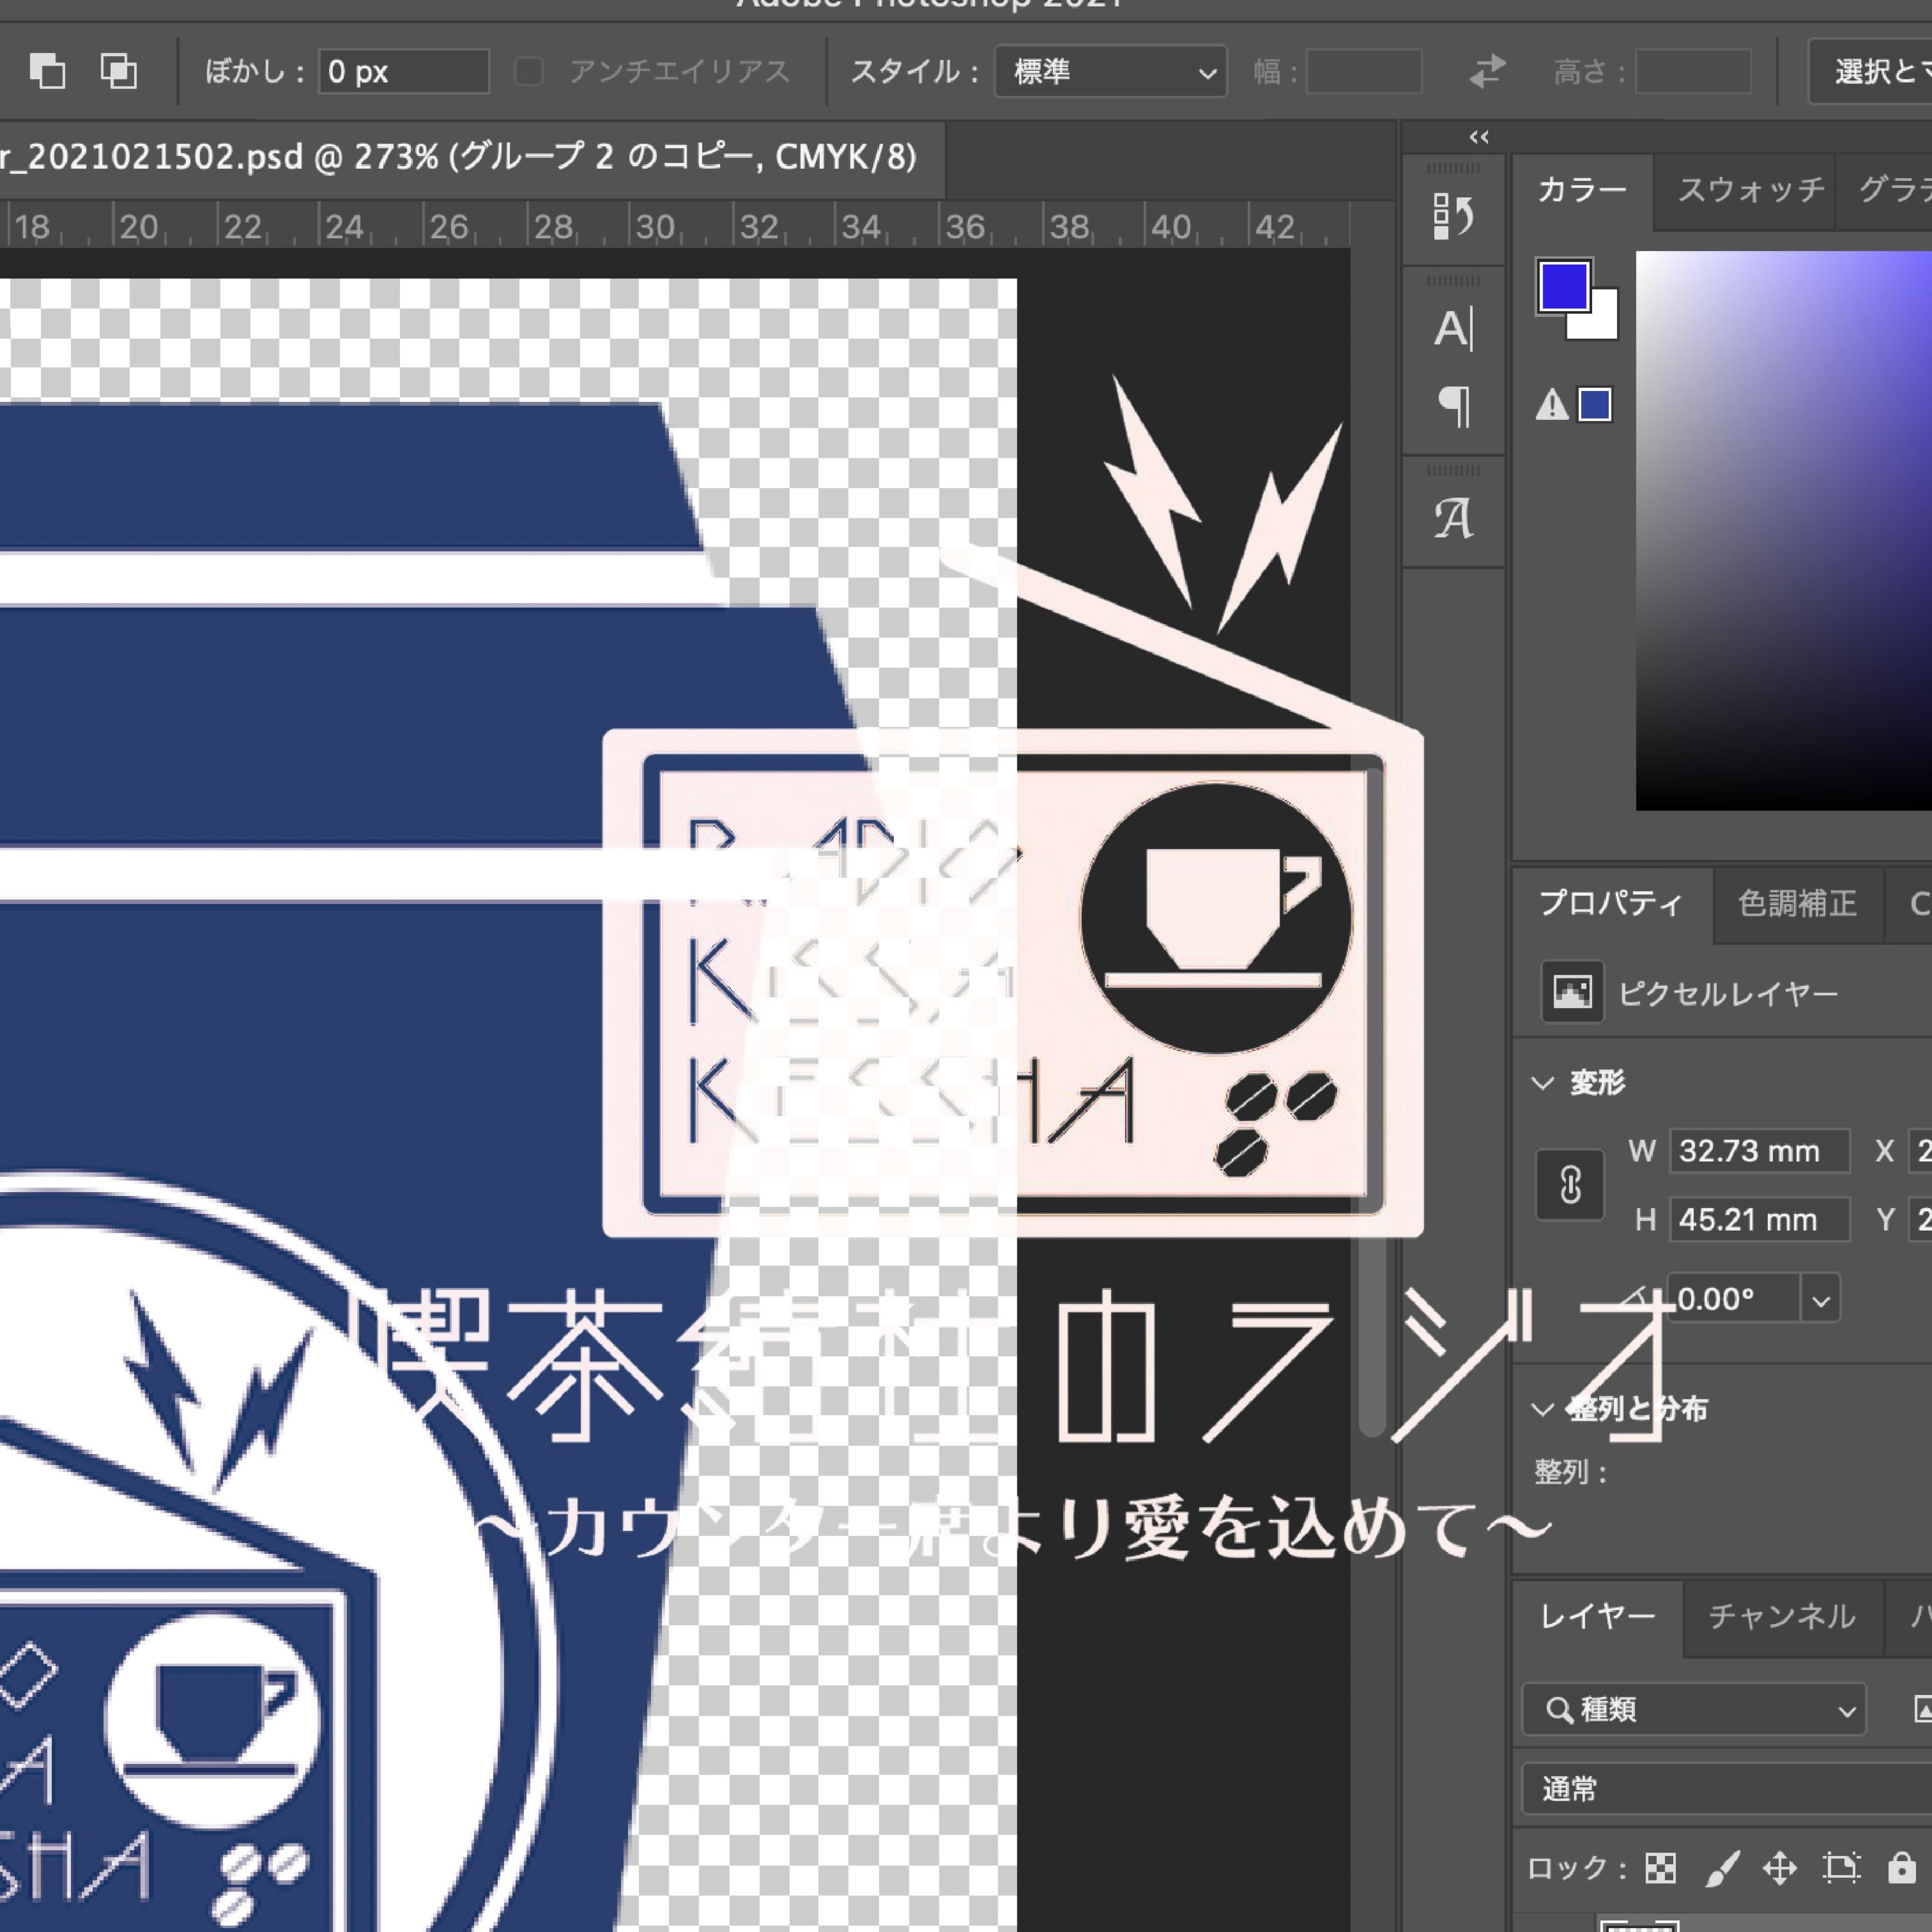This screenshot has height=1932, width=1932.
Task: Toggle artboard auto-nesting lock icon
Action: (x=1841, y=1867)
